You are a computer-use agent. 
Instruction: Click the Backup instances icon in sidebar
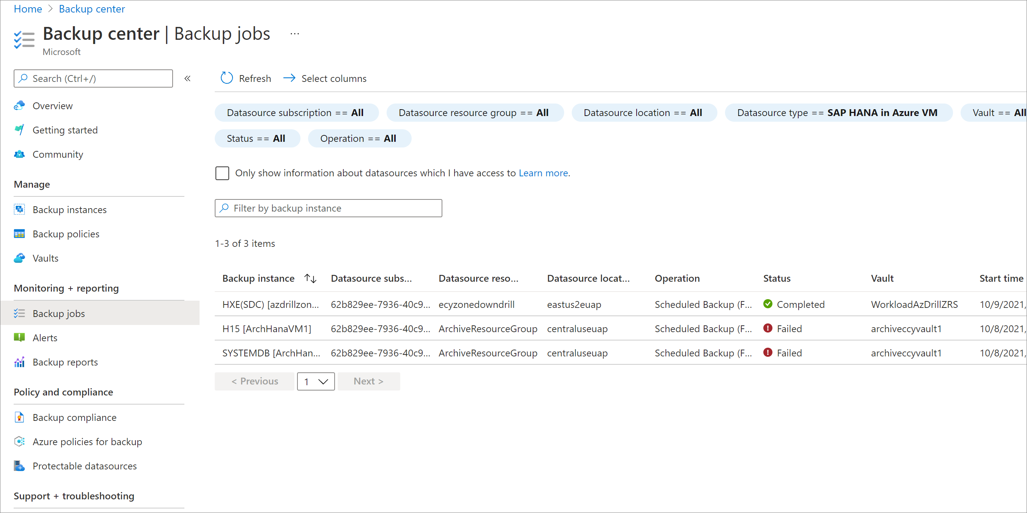tap(20, 209)
